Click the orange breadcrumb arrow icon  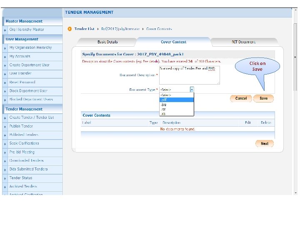click(70, 29)
